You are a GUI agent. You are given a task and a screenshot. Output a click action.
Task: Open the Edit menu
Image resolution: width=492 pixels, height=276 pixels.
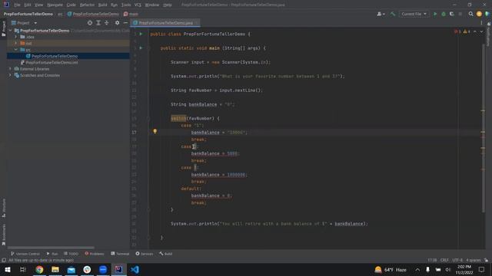(28, 5)
